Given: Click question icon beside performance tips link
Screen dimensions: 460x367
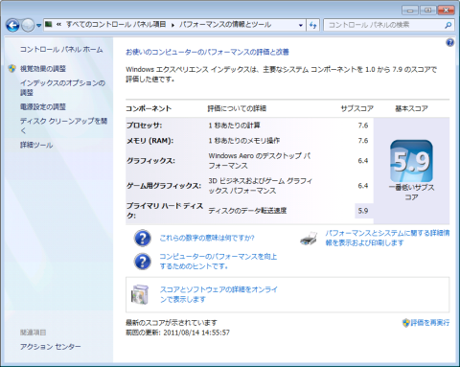Looking at the screenshot, I should pyautogui.click(x=143, y=262).
